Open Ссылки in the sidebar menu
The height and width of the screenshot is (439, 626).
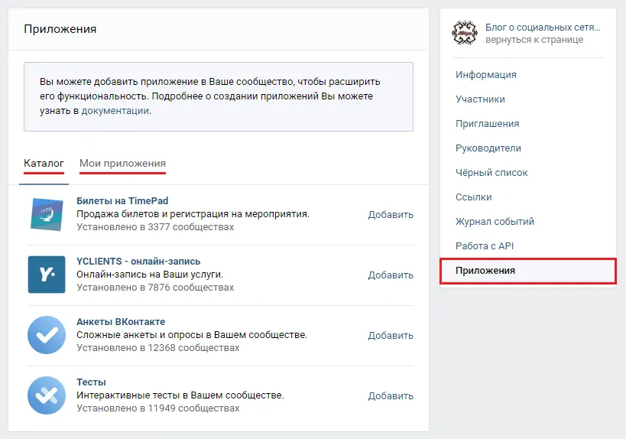point(473,197)
